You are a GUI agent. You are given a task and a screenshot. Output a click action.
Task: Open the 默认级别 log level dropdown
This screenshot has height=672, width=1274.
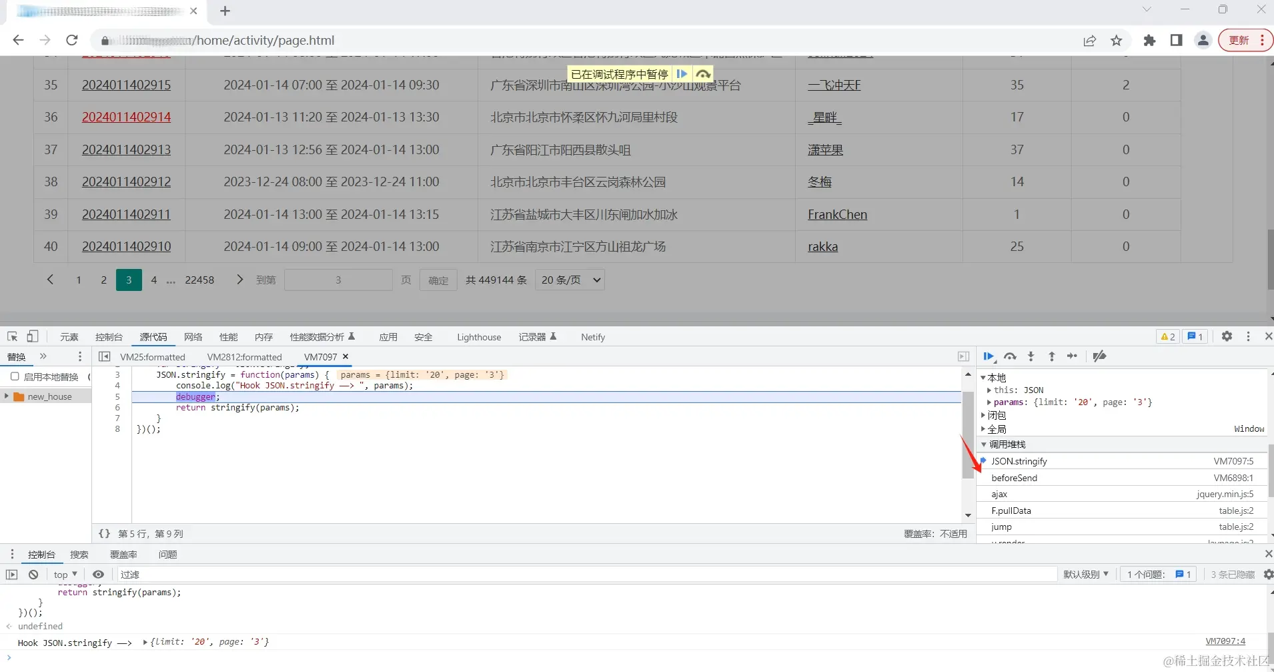[x=1085, y=575]
